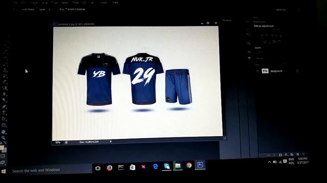Viewport: 327px width, 183px height.
Task: Switch to the Layers tab
Action: [x=258, y=48]
